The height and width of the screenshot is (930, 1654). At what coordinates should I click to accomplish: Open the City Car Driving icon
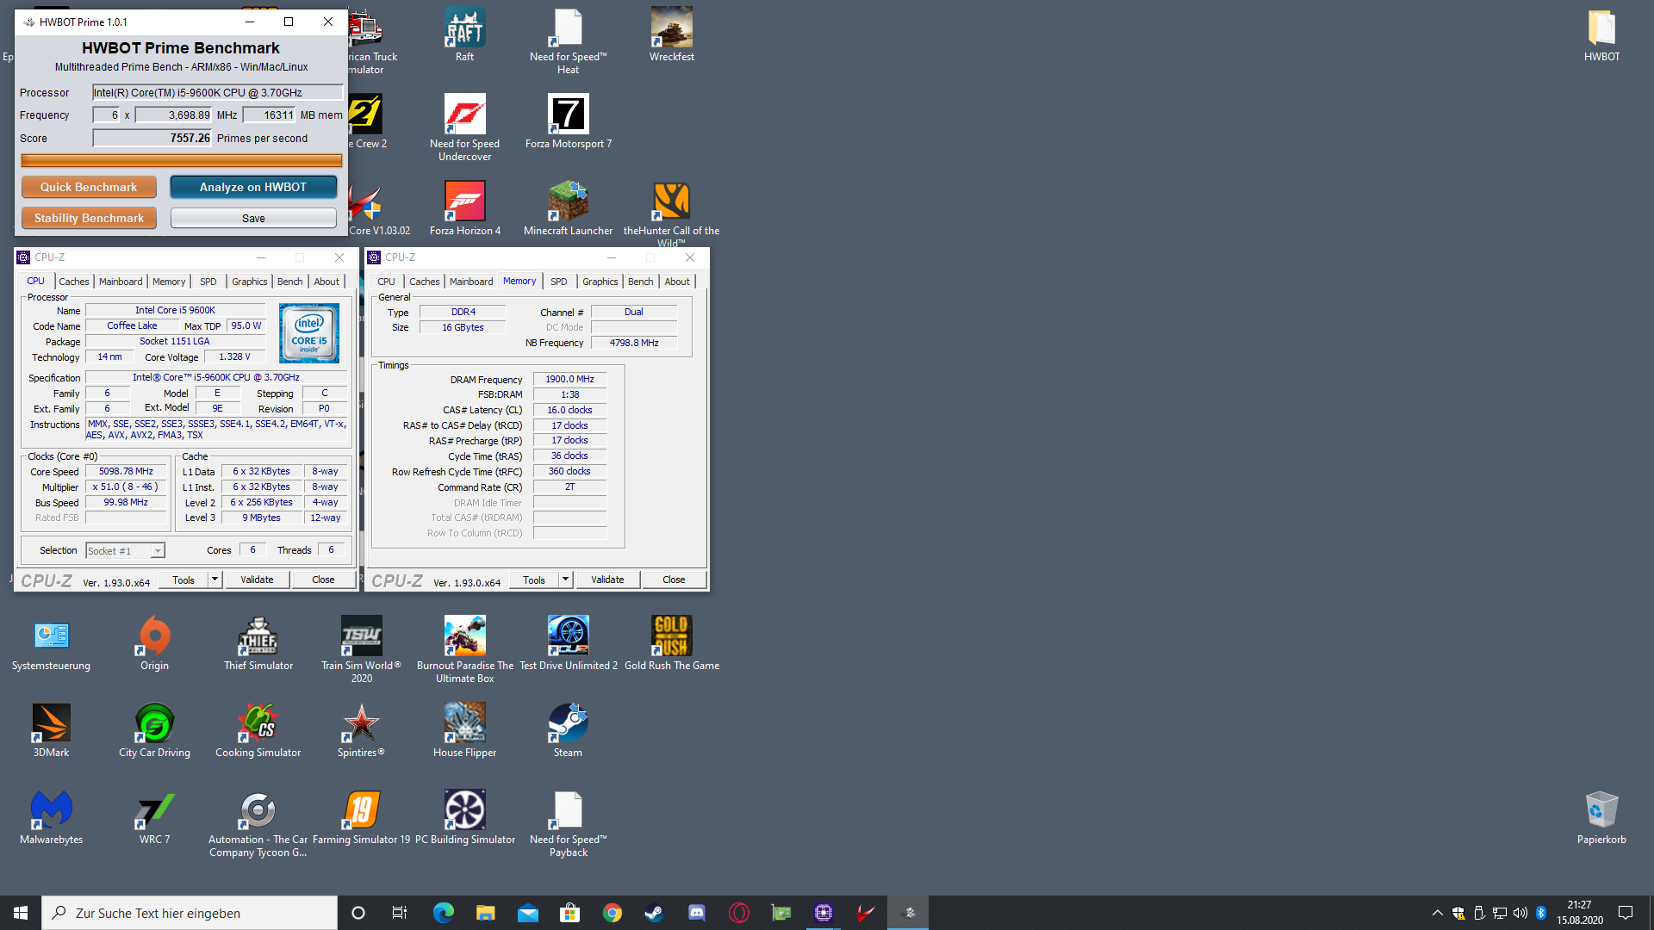click(154, 730)
